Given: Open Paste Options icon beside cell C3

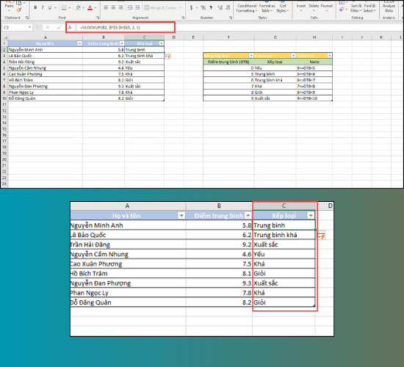Looking at the screenshot, I should pos(168,57).
